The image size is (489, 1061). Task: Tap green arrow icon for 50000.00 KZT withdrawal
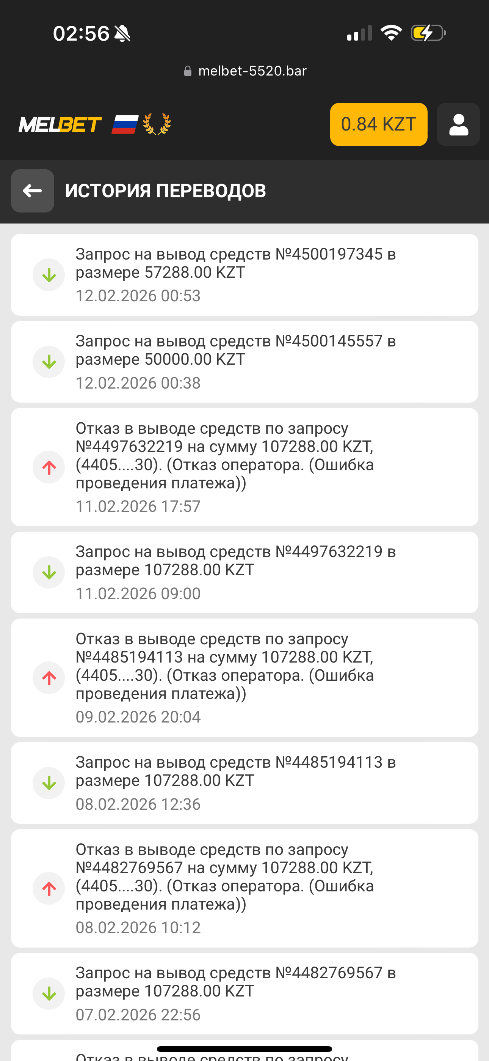coord(49,362)
